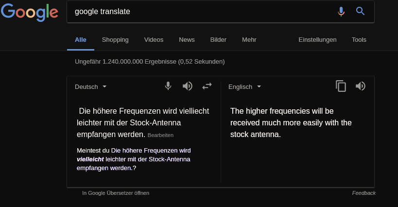Screen dimensions: 398x207
Task: Open Einstellungen settings menu
Action: point(317,40)
